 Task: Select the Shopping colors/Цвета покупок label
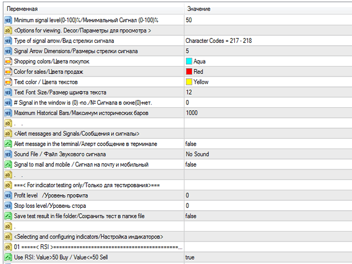(x=52, y=62)
